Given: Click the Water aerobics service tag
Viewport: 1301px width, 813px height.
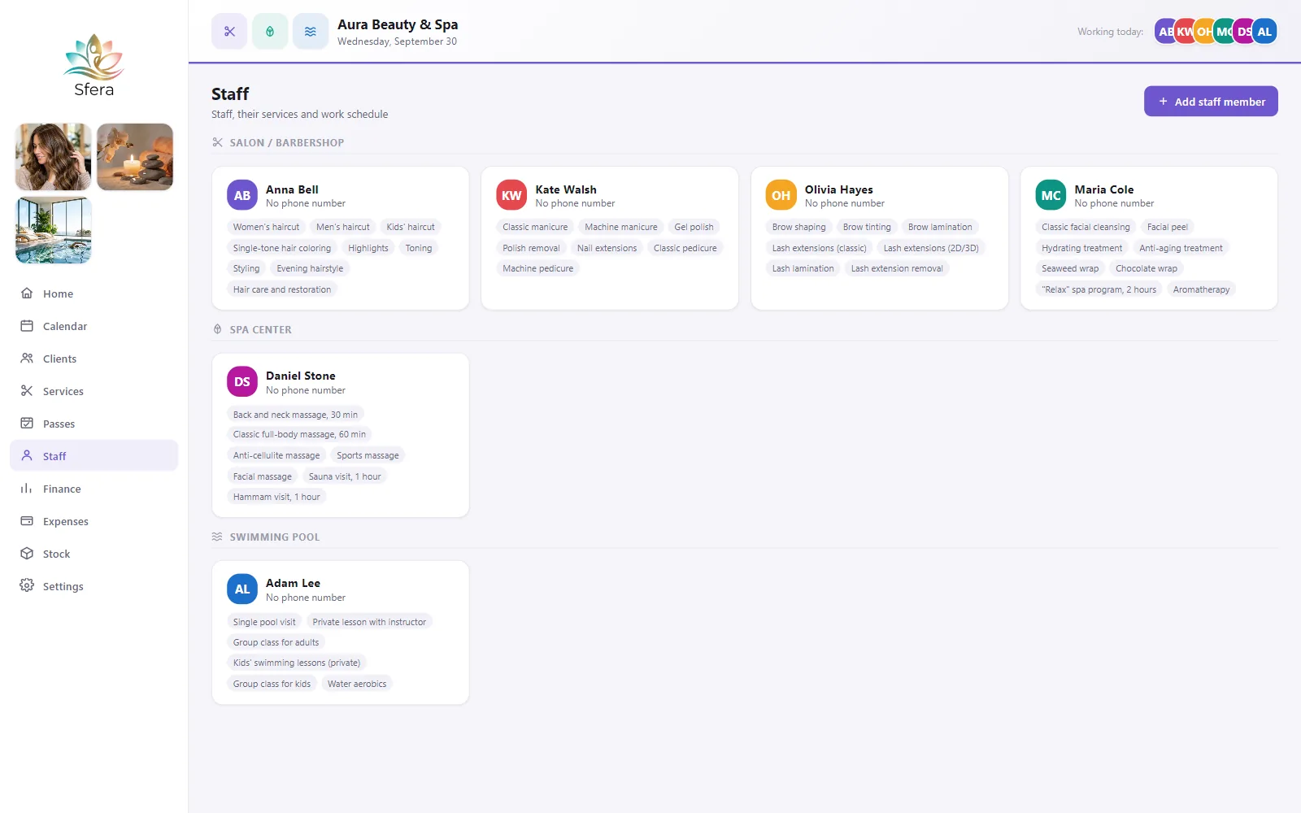Looking at the screenshot, I should pos(357,684).
